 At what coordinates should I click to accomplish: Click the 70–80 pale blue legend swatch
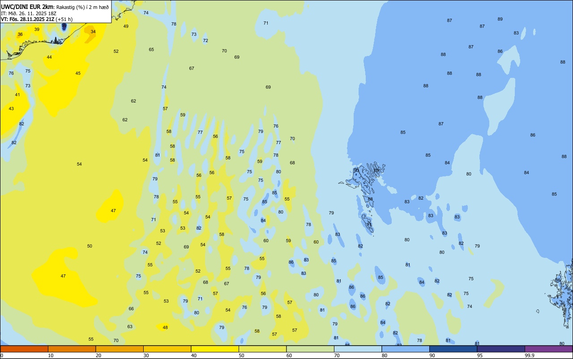click(358, 349)
